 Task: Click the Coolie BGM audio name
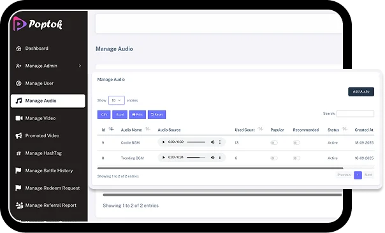pyautogui.click(x=130, y=143)
